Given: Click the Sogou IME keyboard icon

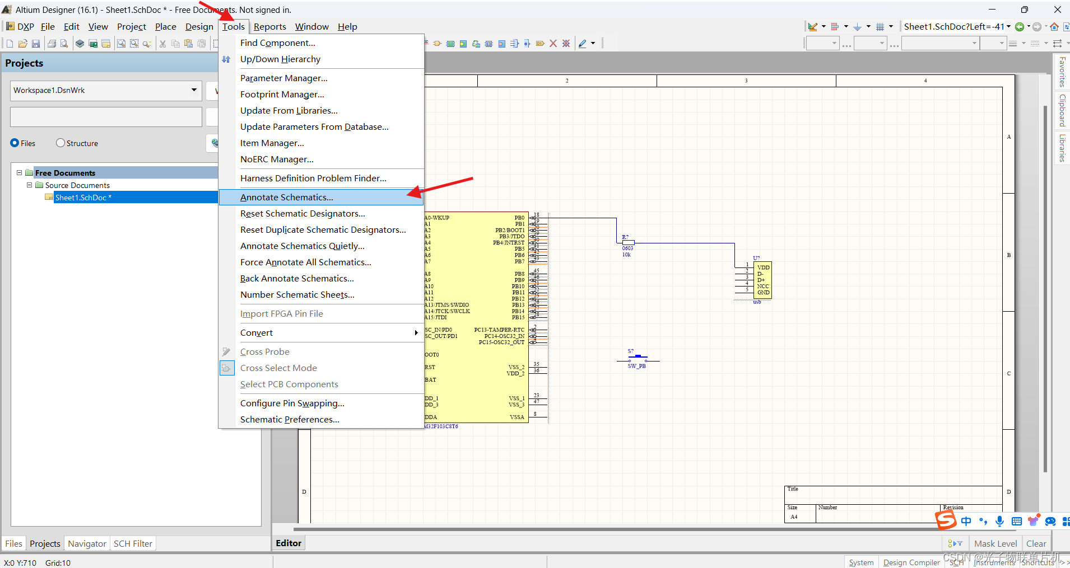Looking at the screenshot, I should 1017,522.
